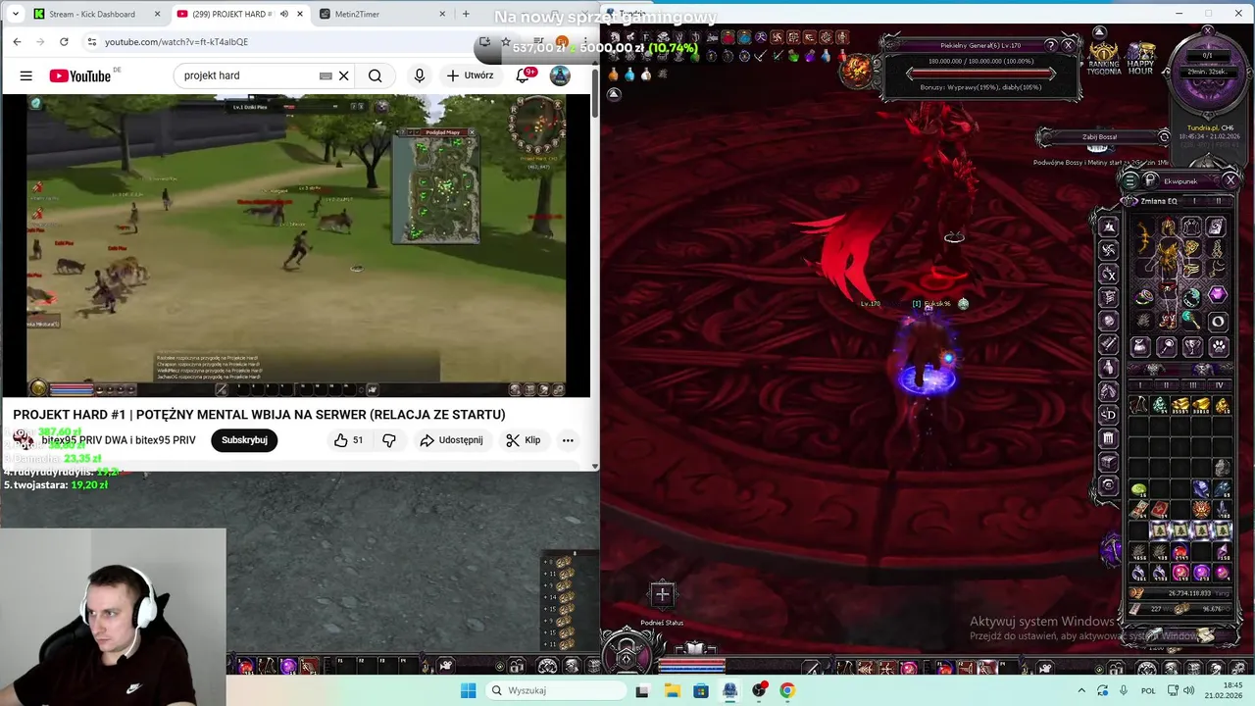The image size is (1255, 706).
Task: Open the Happy Hour icon in game
Action: click(x=1140, y=58)
